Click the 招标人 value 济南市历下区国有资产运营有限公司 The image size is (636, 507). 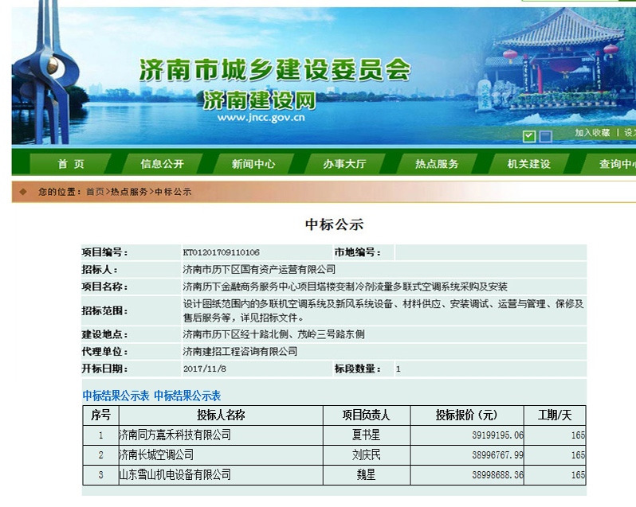(x=259, y=269)
